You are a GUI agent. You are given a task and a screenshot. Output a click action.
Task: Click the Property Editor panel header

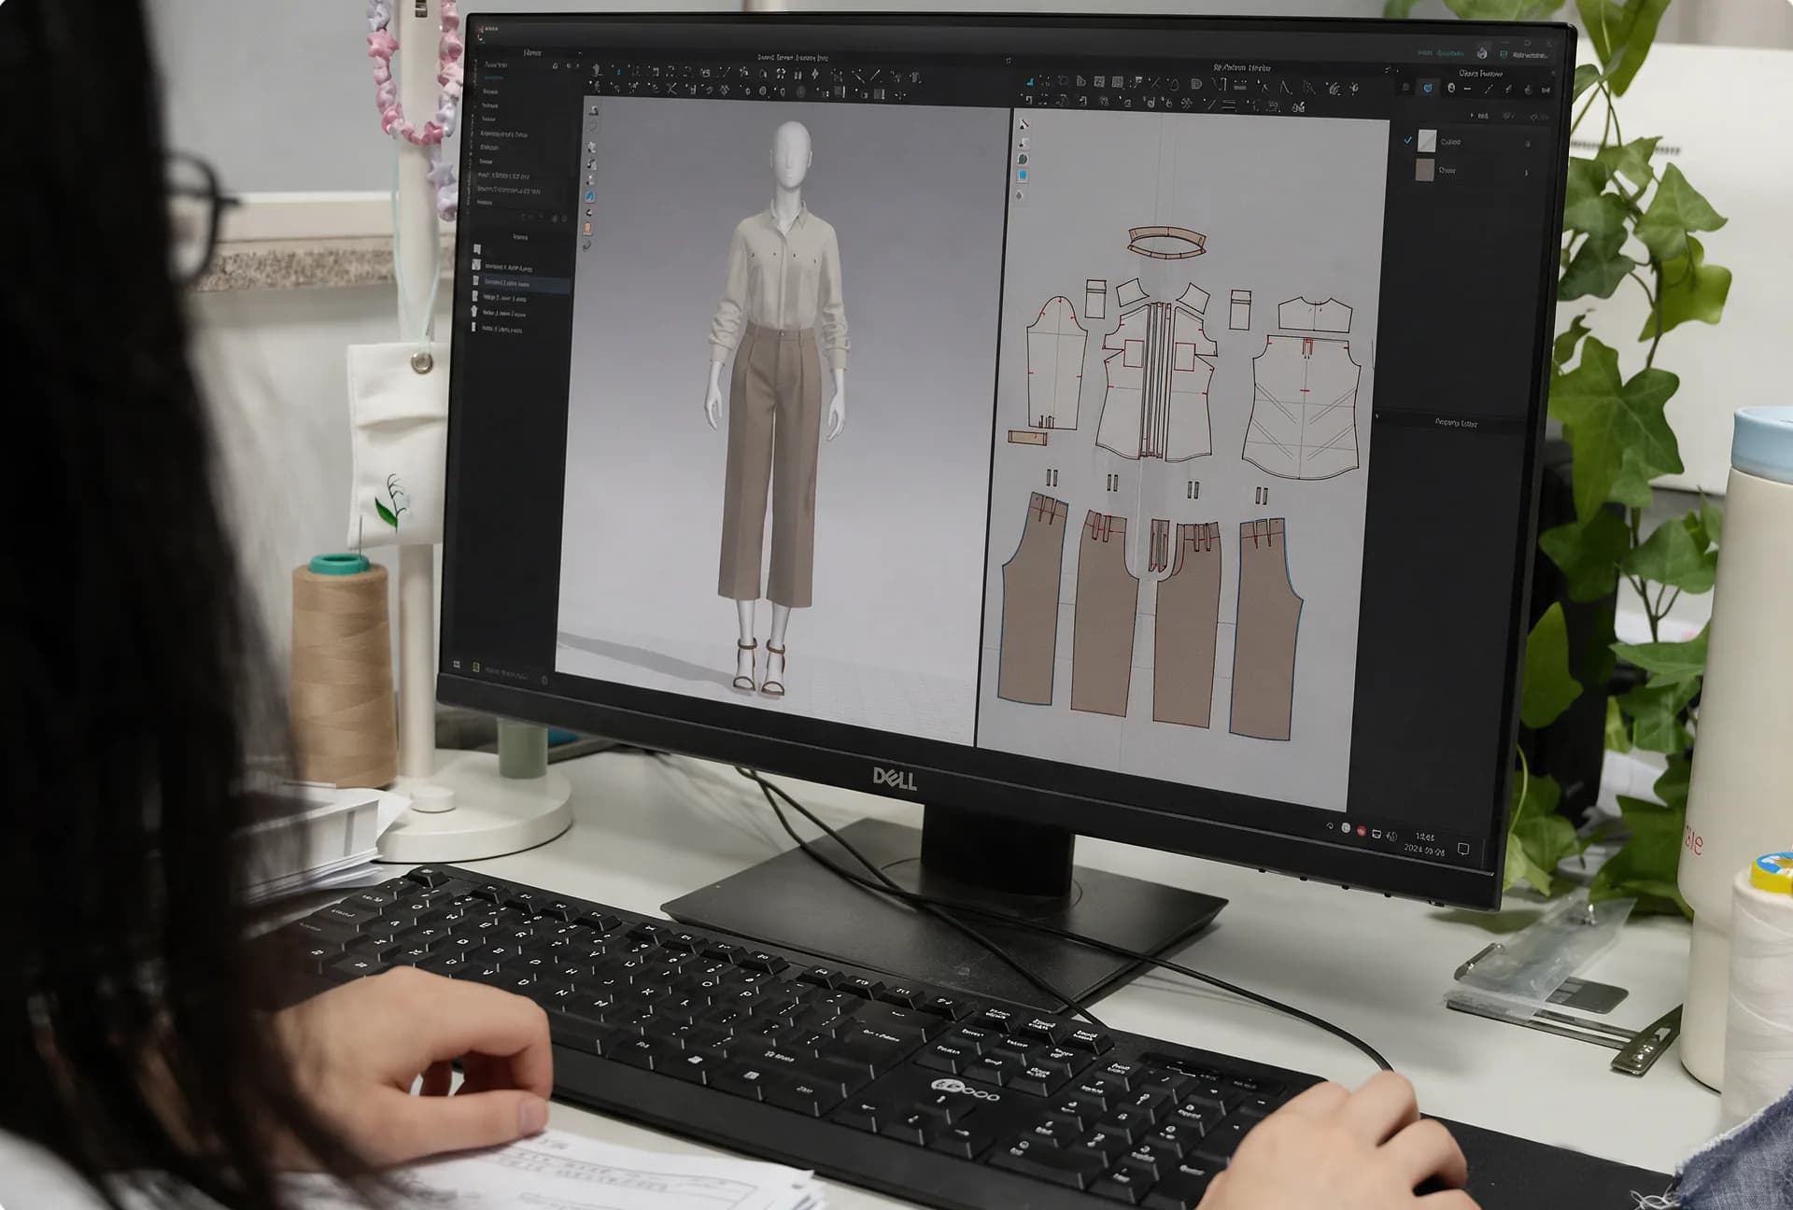tap(1456, 423)
